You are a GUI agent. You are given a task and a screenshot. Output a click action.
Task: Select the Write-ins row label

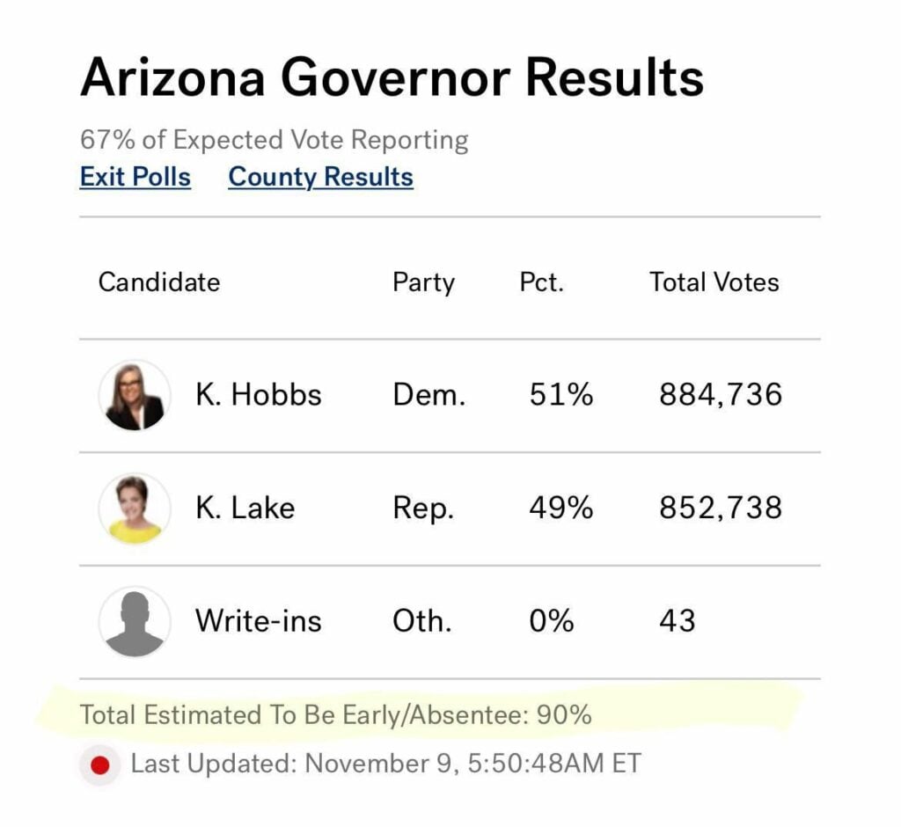coord(258,621)
